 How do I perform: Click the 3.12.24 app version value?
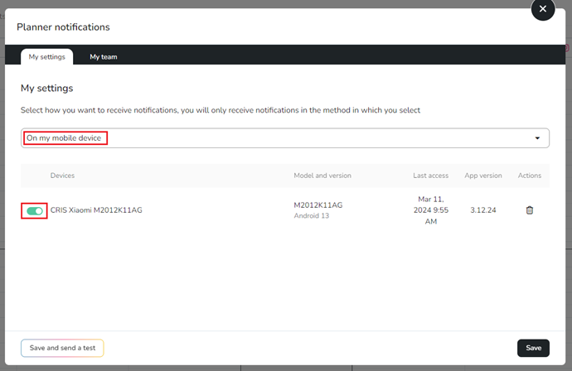(483, 210)
